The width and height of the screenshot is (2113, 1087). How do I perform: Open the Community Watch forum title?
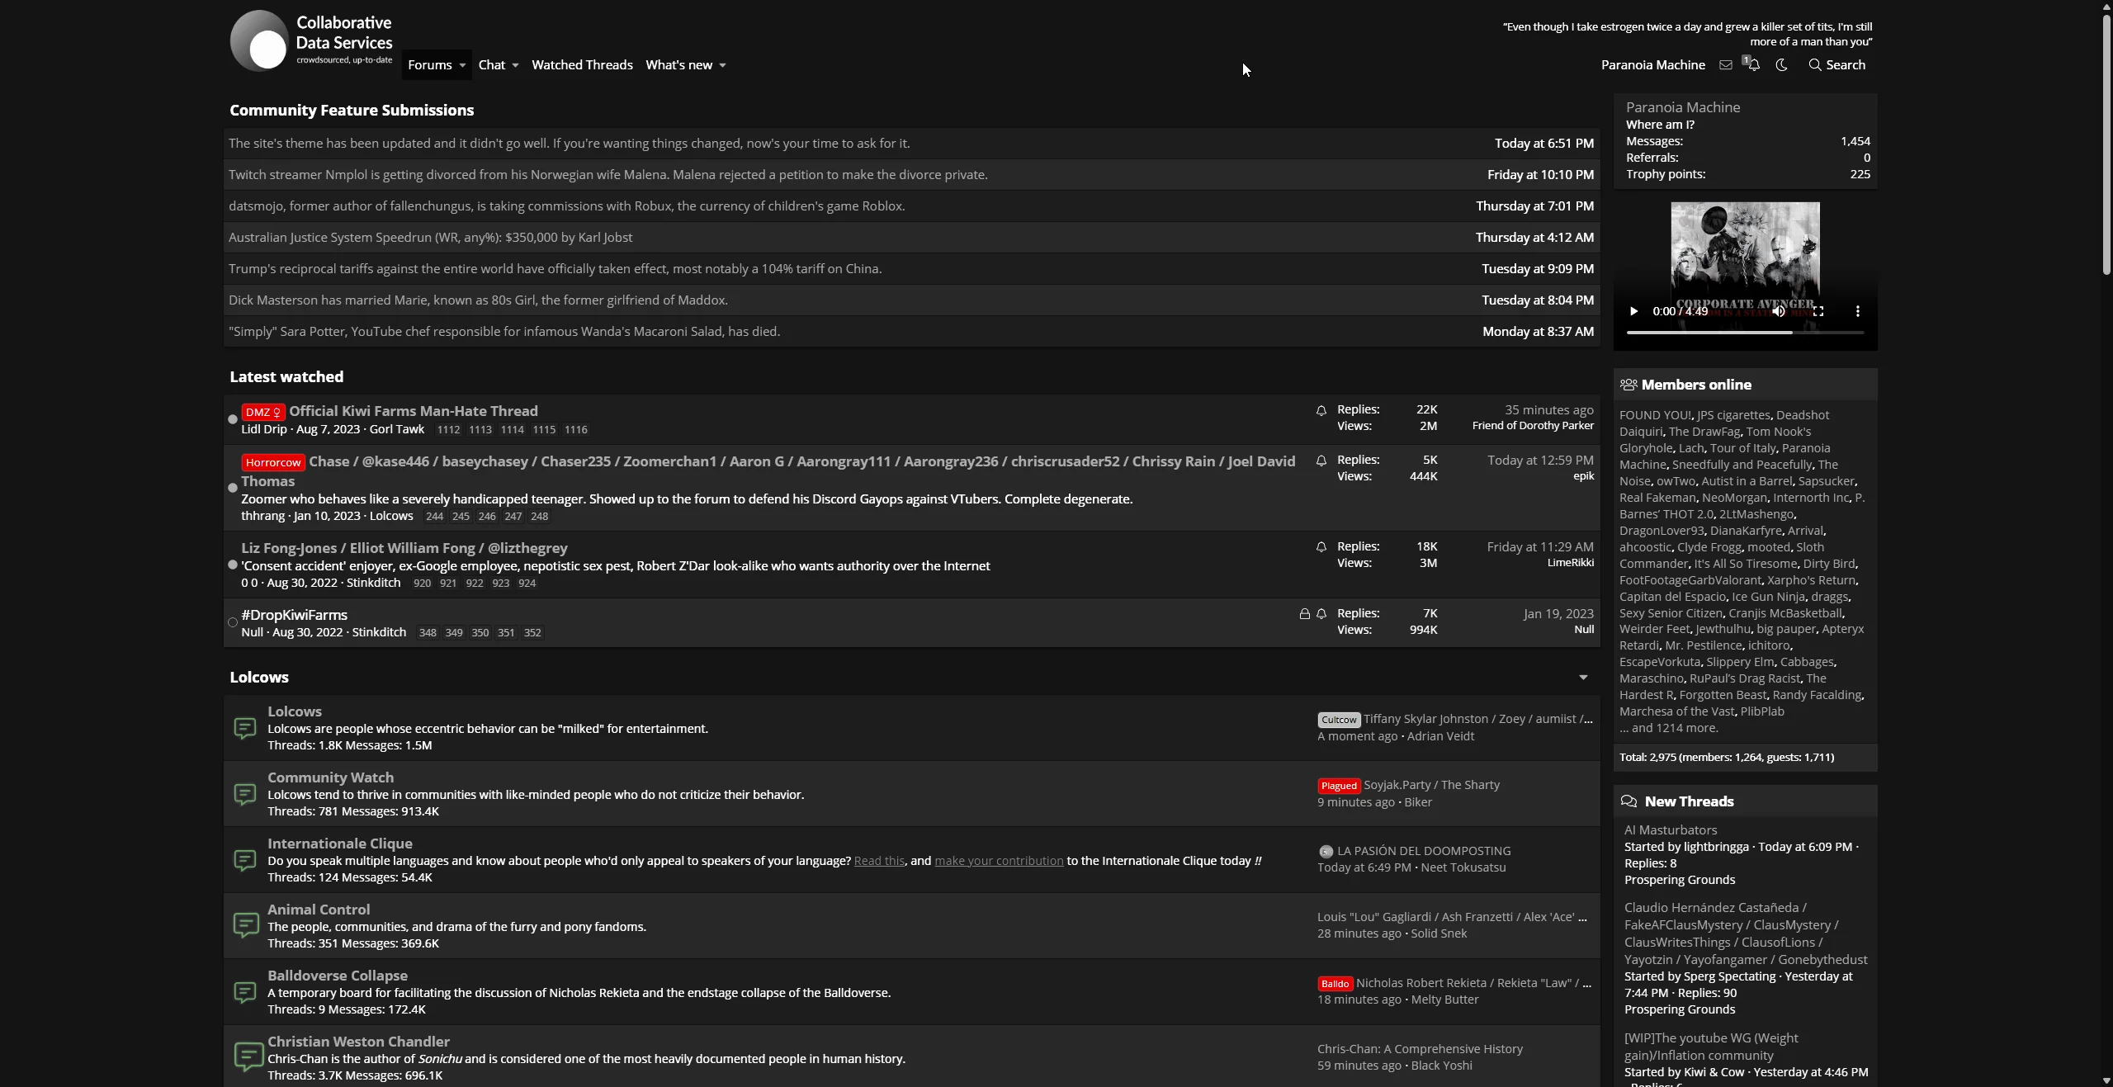(330, 777)
